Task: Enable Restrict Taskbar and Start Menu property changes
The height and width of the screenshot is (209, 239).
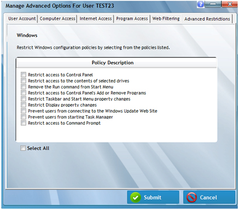Action: point(24,99)
